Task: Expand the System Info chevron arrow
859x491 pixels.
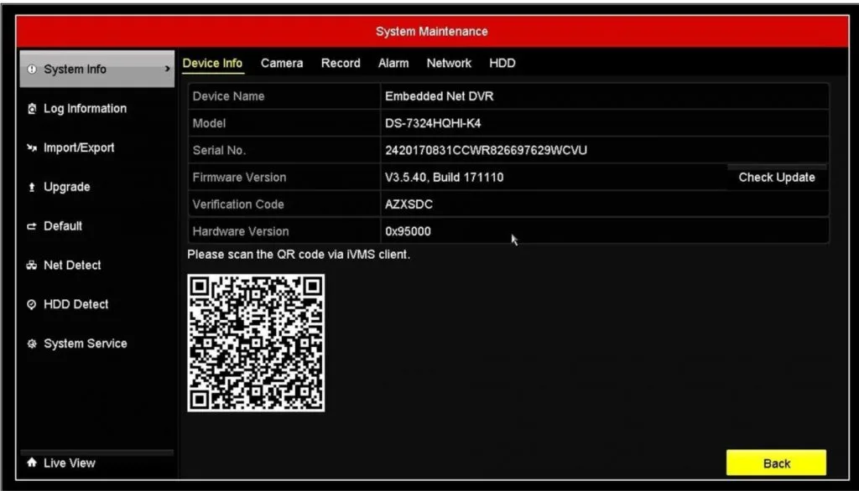Action: pos(167,69)
